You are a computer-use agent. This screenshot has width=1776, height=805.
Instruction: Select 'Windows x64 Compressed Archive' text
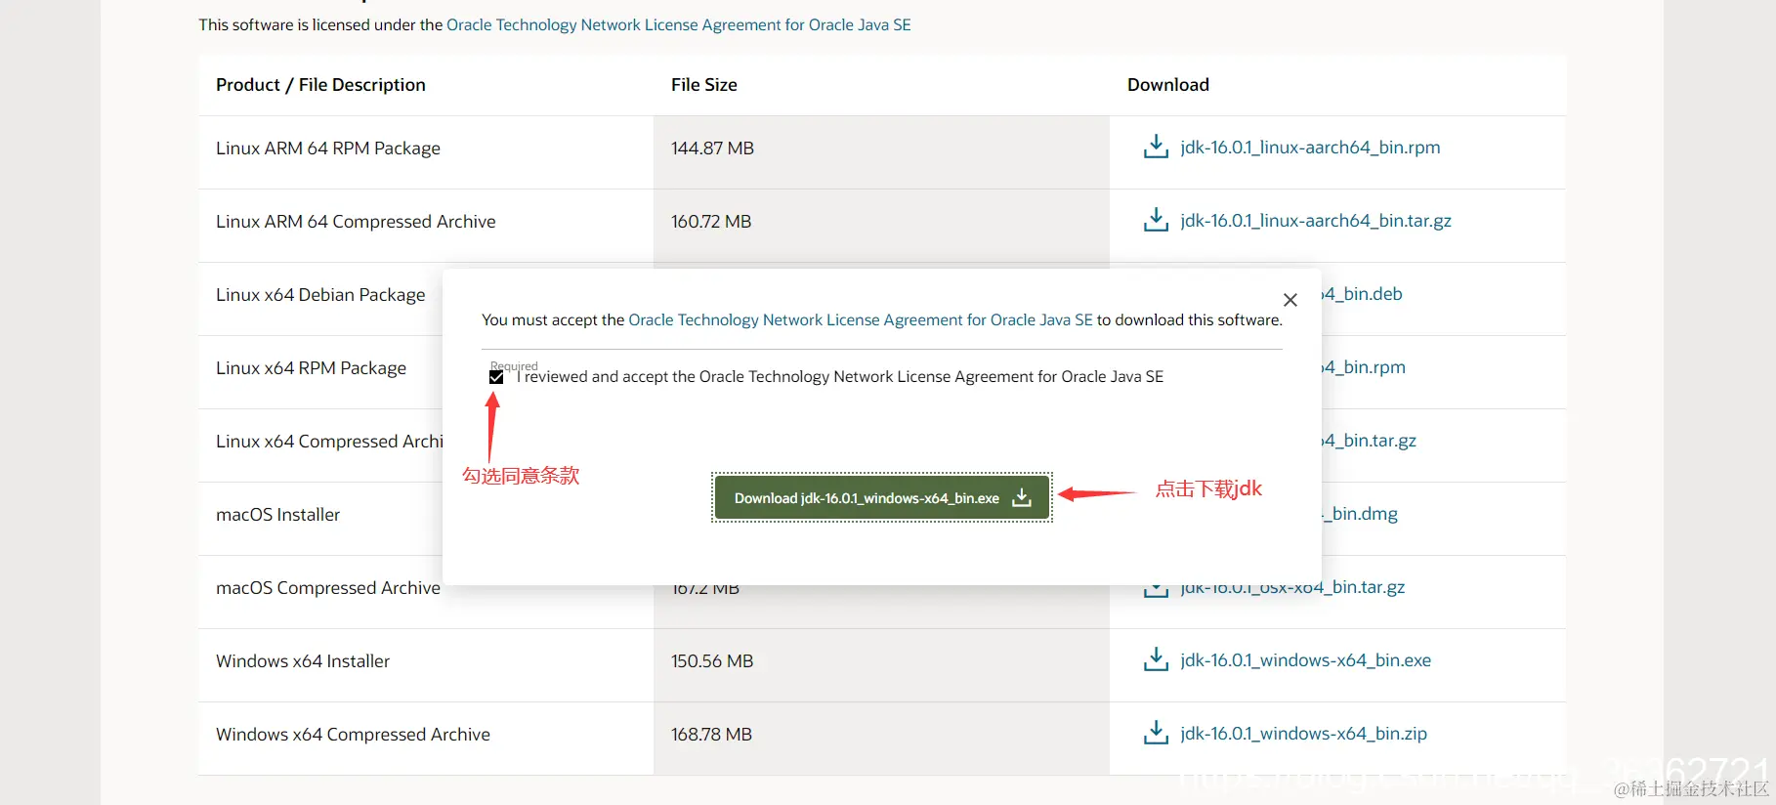pos(353,735)
